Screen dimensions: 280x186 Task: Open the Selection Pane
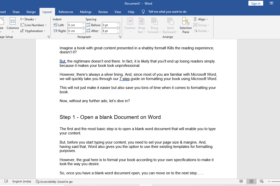[185, 25]
